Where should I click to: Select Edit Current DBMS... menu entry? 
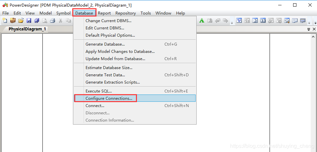(x=135, y=28)
